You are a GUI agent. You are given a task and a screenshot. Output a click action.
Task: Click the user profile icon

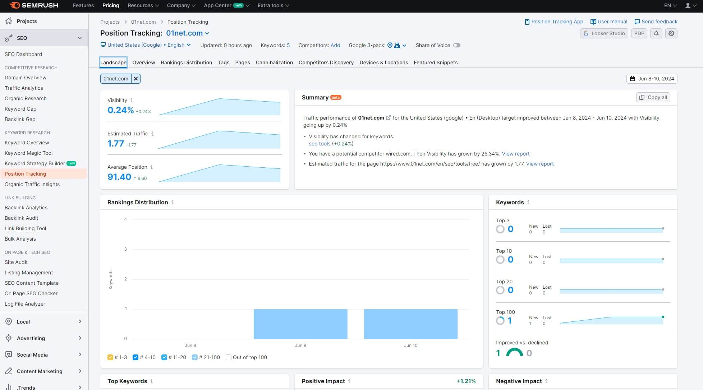point(688,5)
